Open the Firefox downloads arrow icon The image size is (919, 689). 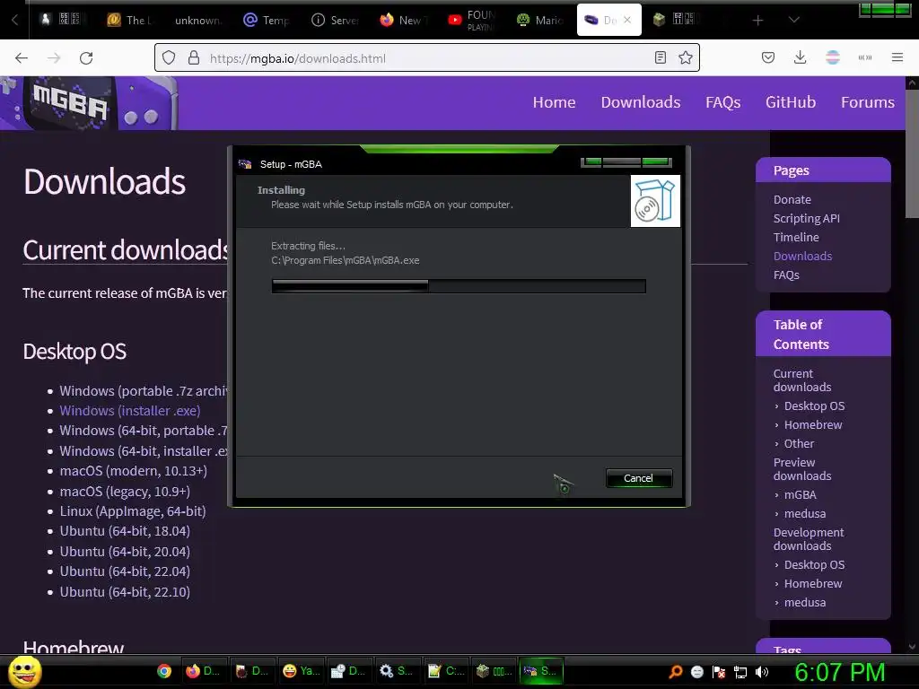(800, 57)
